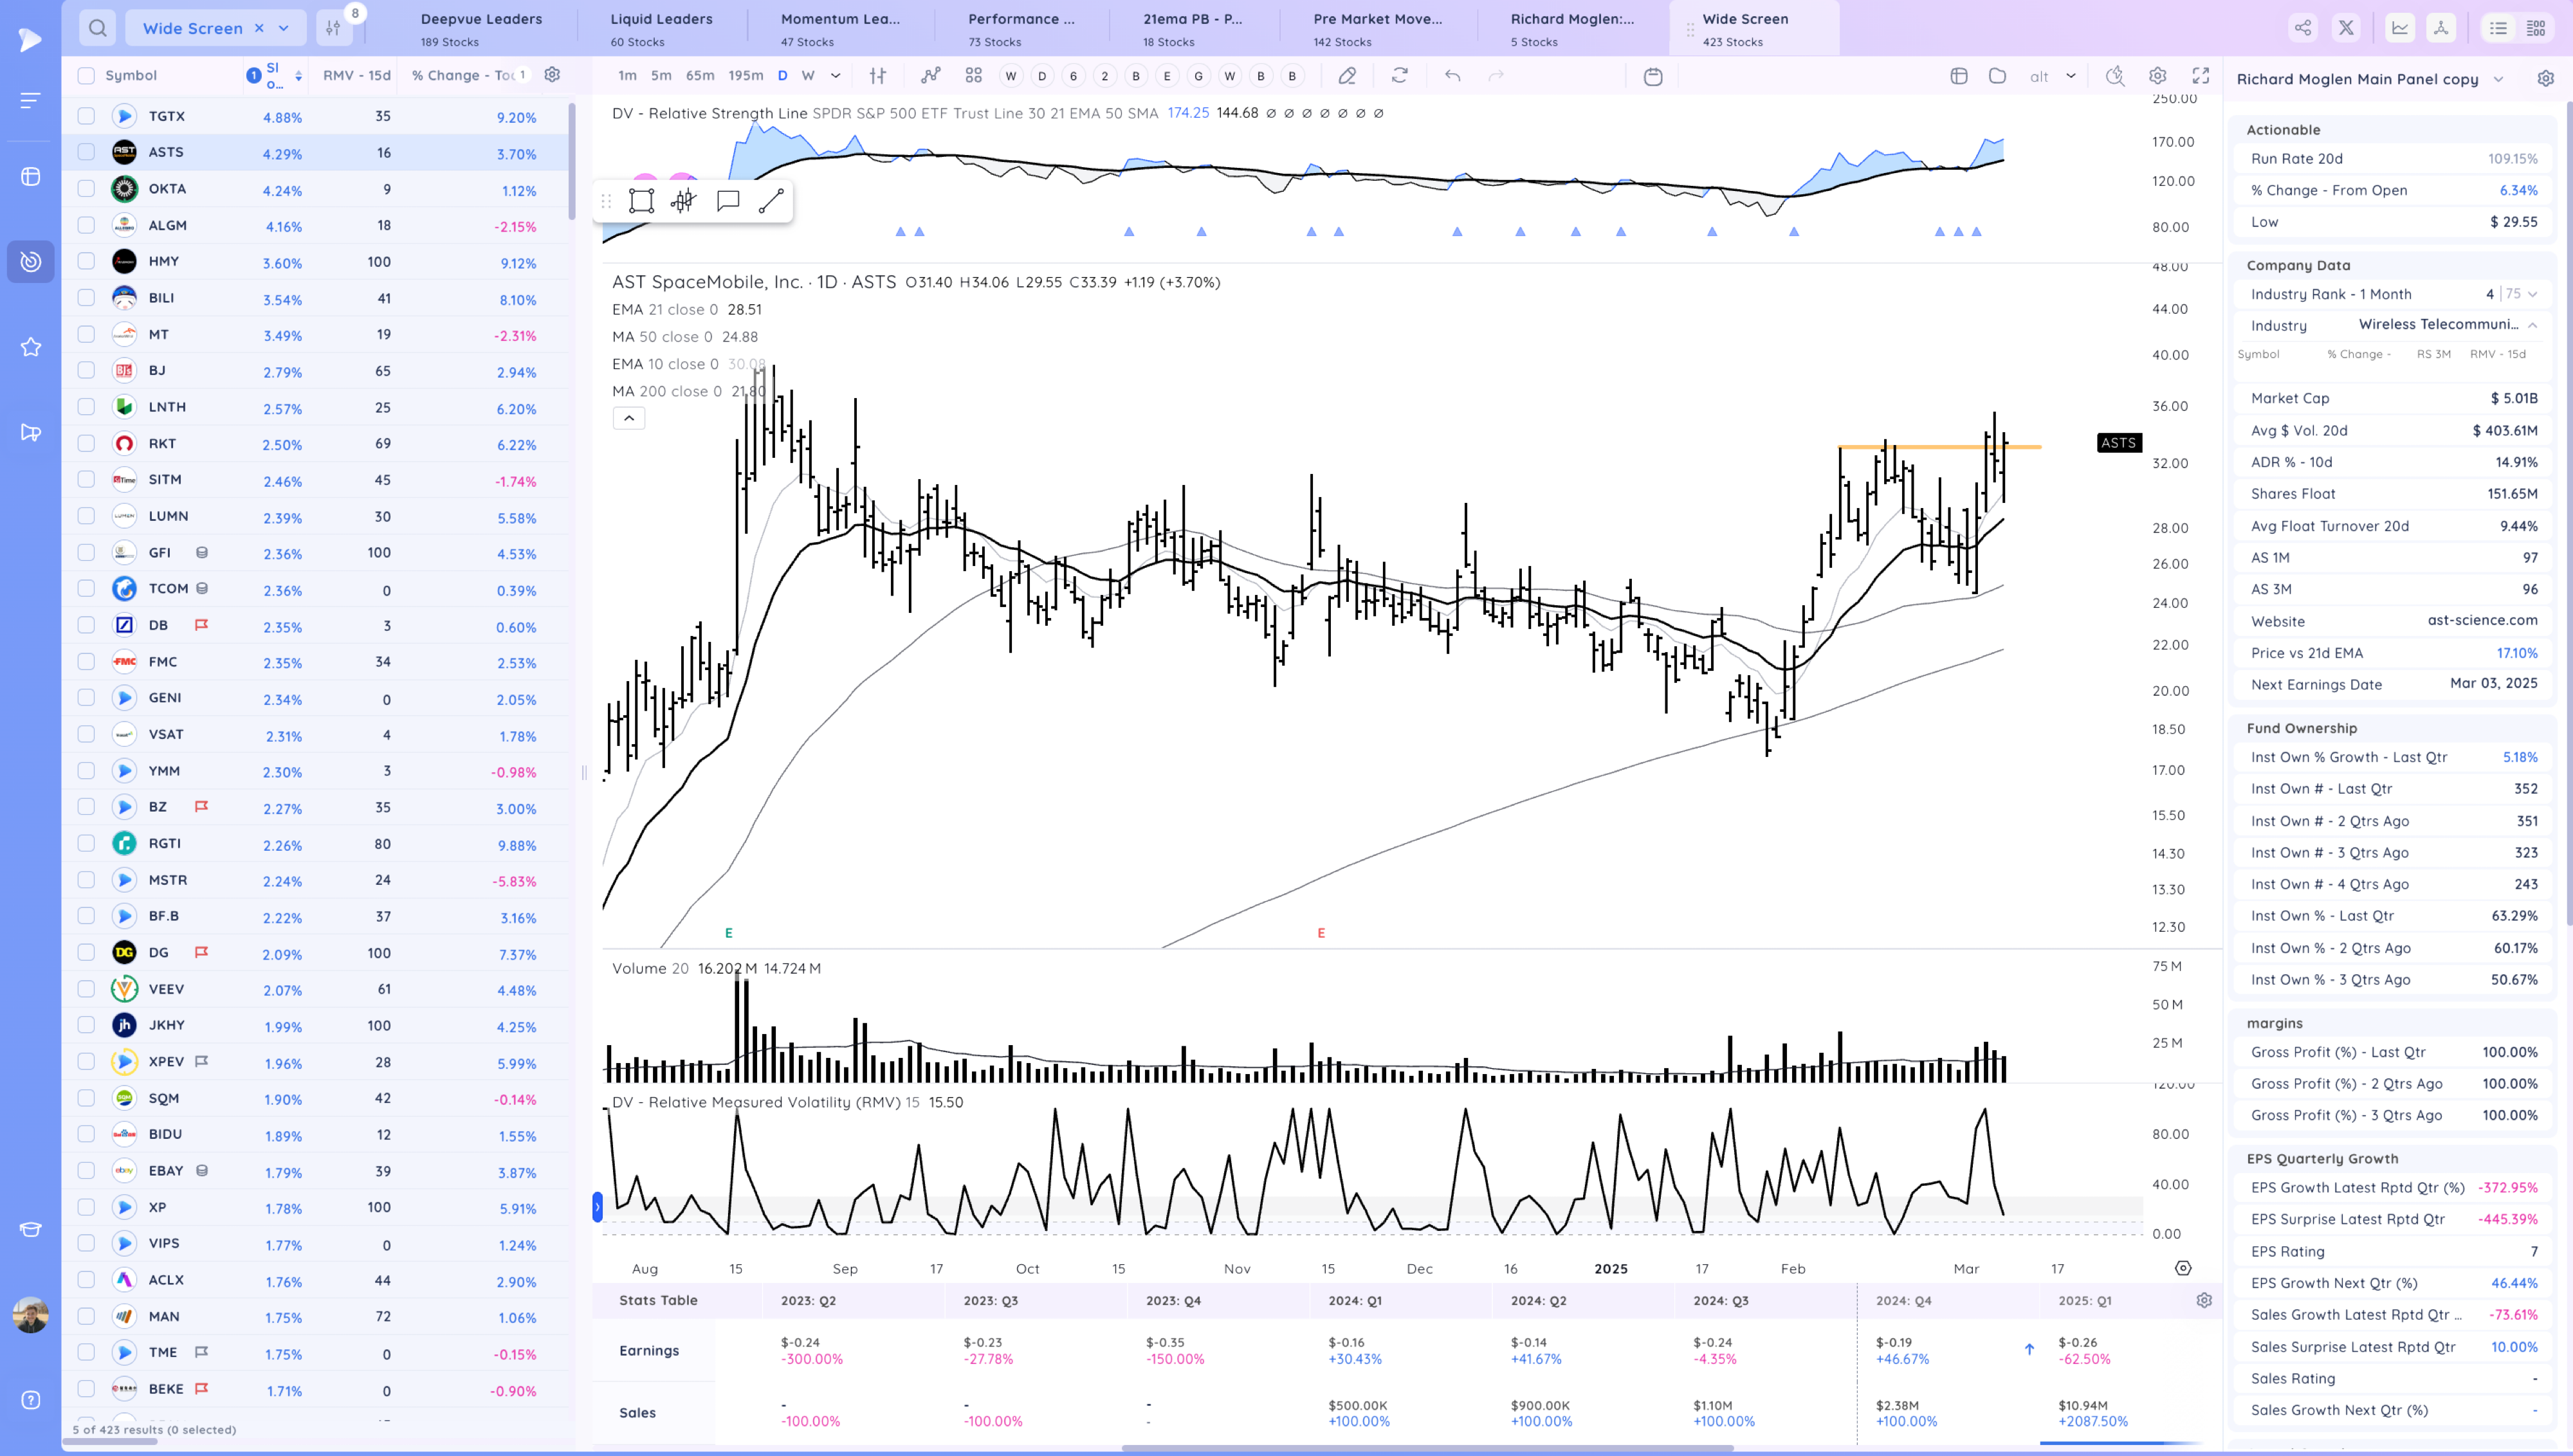Check the BEKE row checkbox
Screen dimensions: 2573x1456
point(86,1389)
